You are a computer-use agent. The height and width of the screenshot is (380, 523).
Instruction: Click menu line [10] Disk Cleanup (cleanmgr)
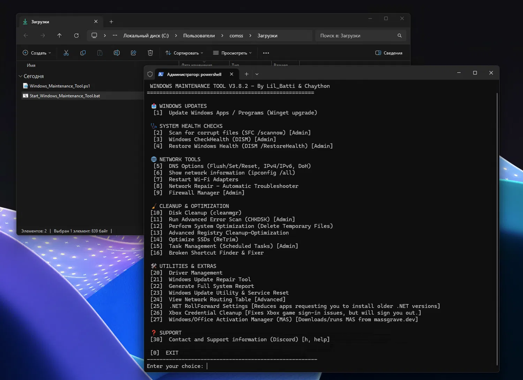196,213
